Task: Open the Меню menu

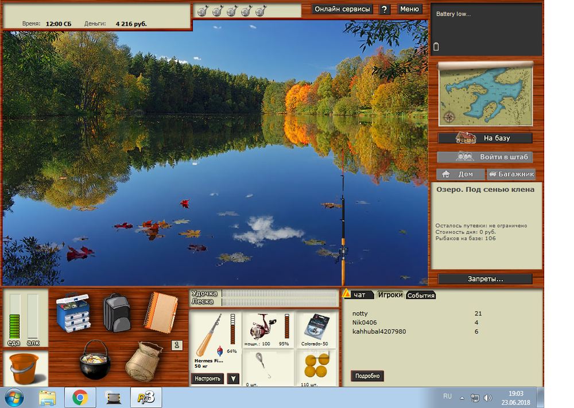Action: coord(409,9)
